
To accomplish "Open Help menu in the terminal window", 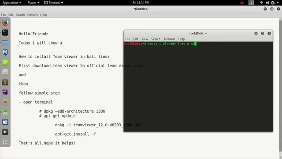I will (x=182, y=39).
